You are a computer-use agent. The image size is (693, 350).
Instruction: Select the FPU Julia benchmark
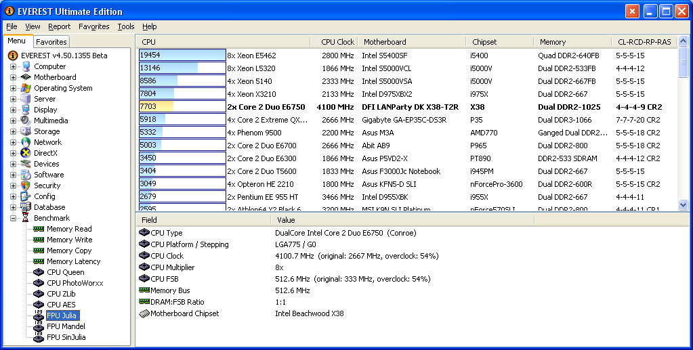click(62, 315)
